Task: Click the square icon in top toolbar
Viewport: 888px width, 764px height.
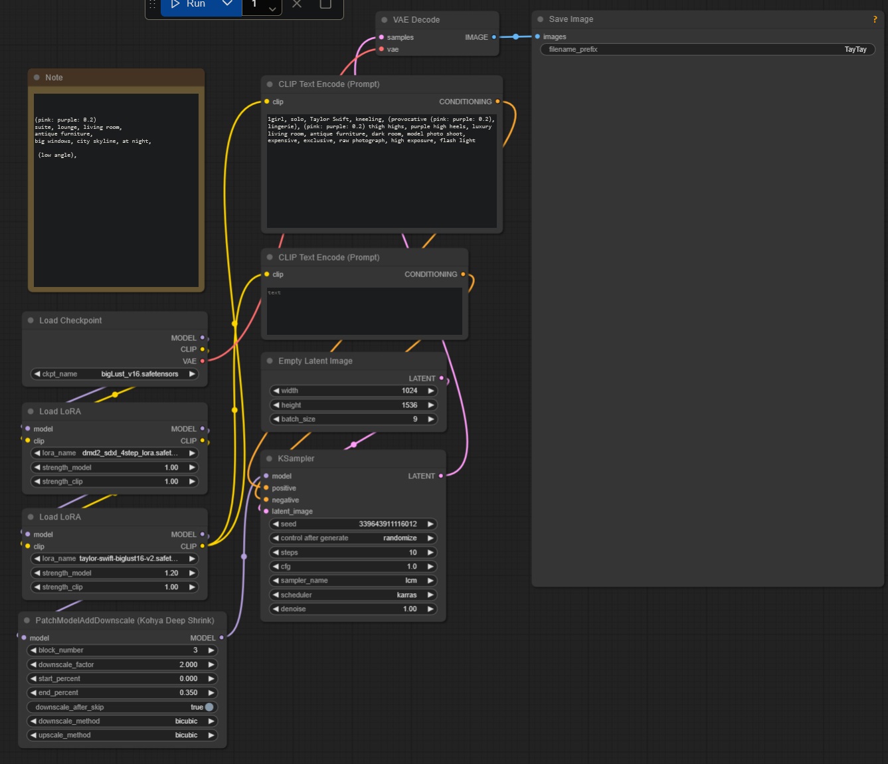Action: click(325, 4)
